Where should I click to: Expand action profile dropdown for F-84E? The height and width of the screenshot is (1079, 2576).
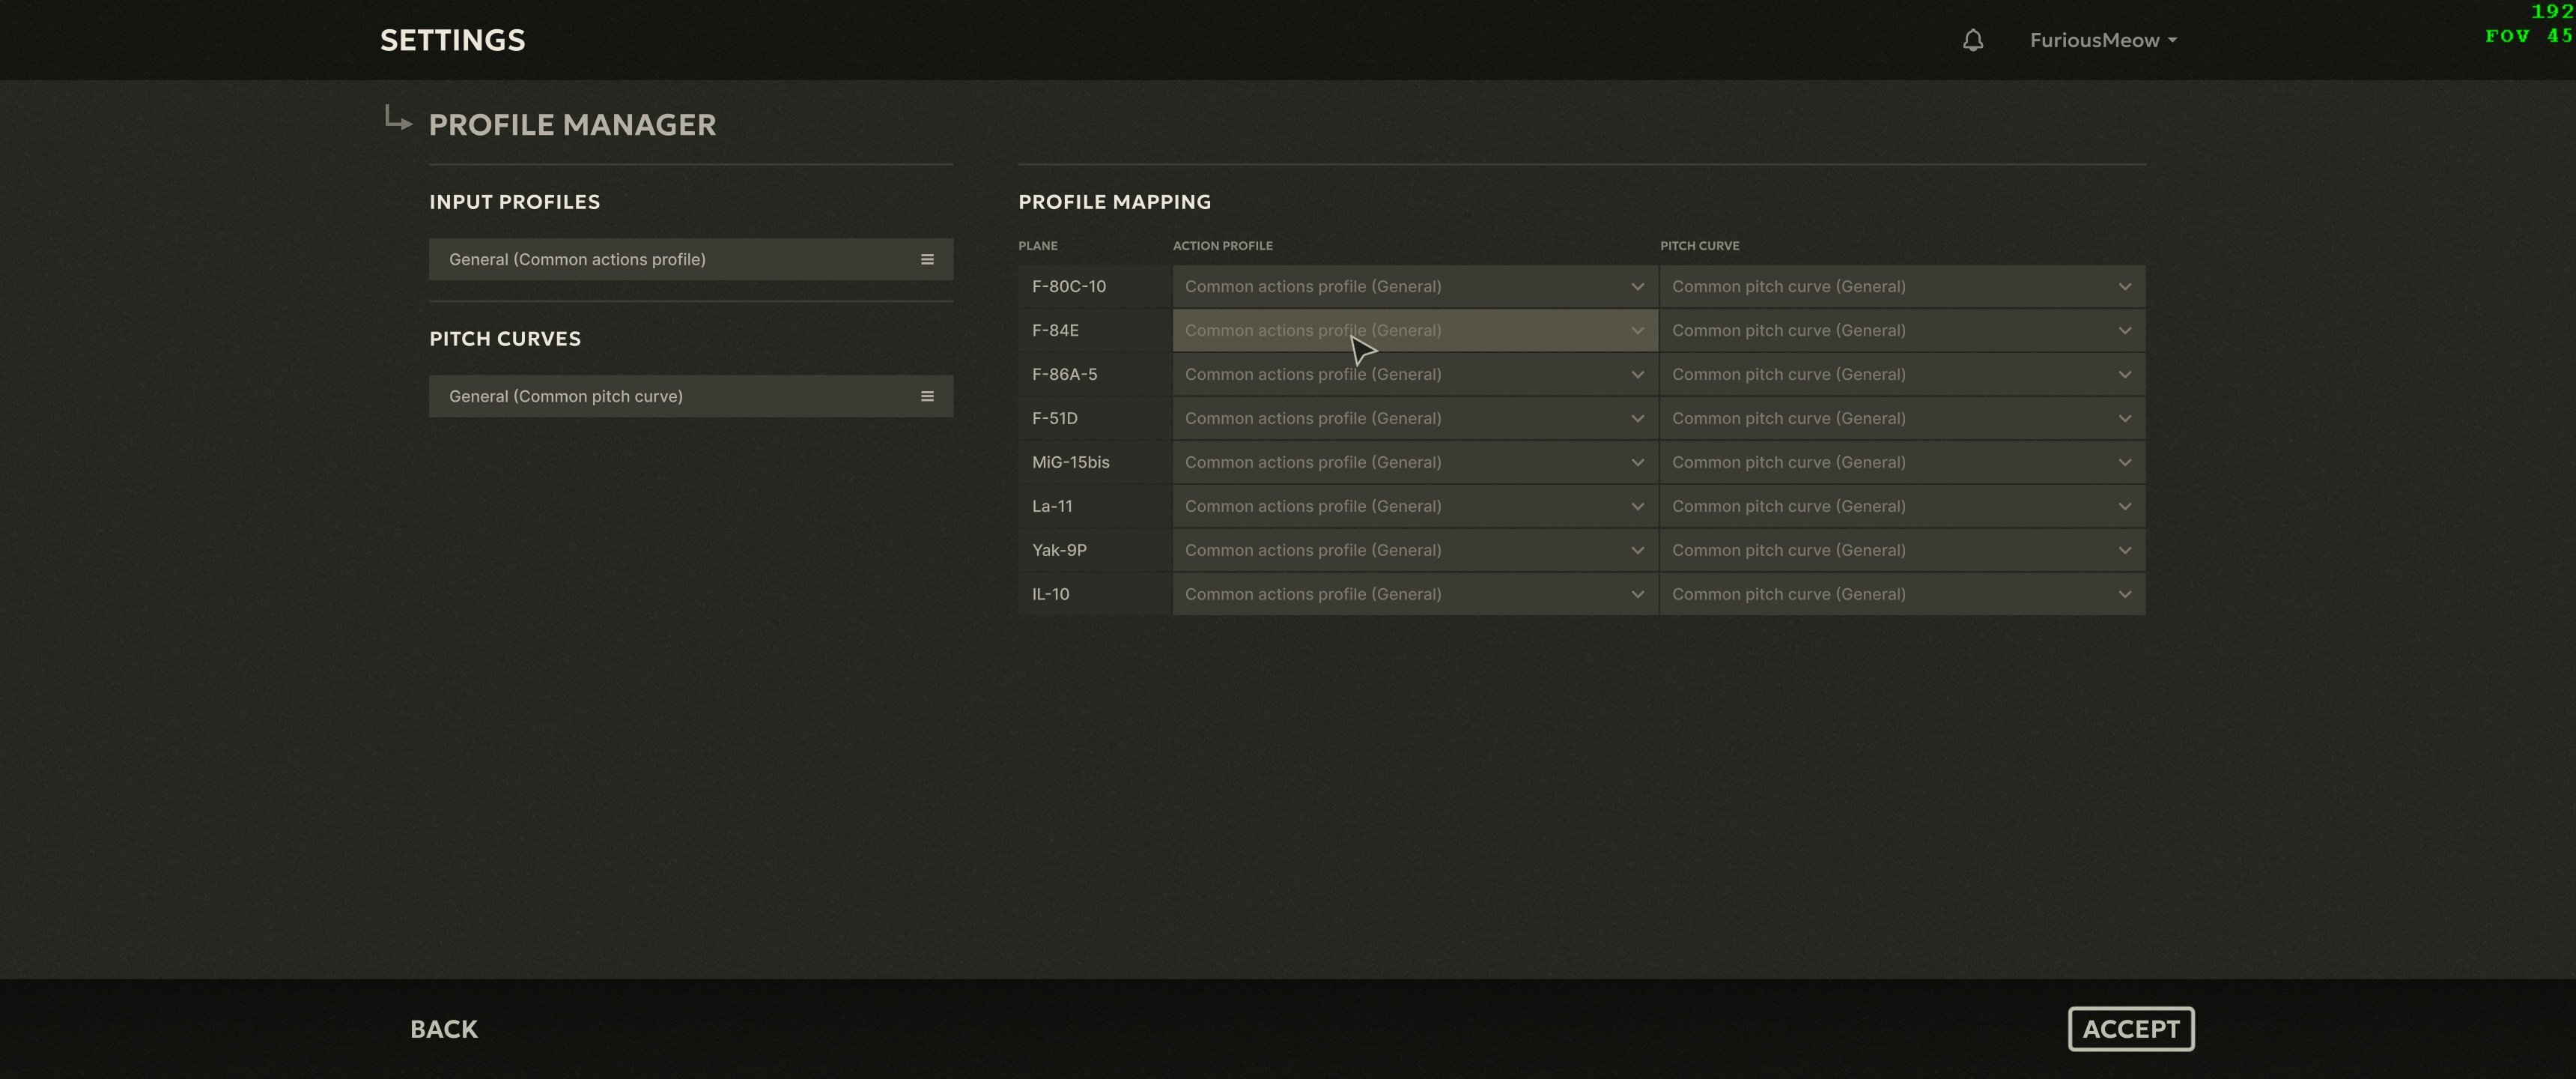[1415, 330]
